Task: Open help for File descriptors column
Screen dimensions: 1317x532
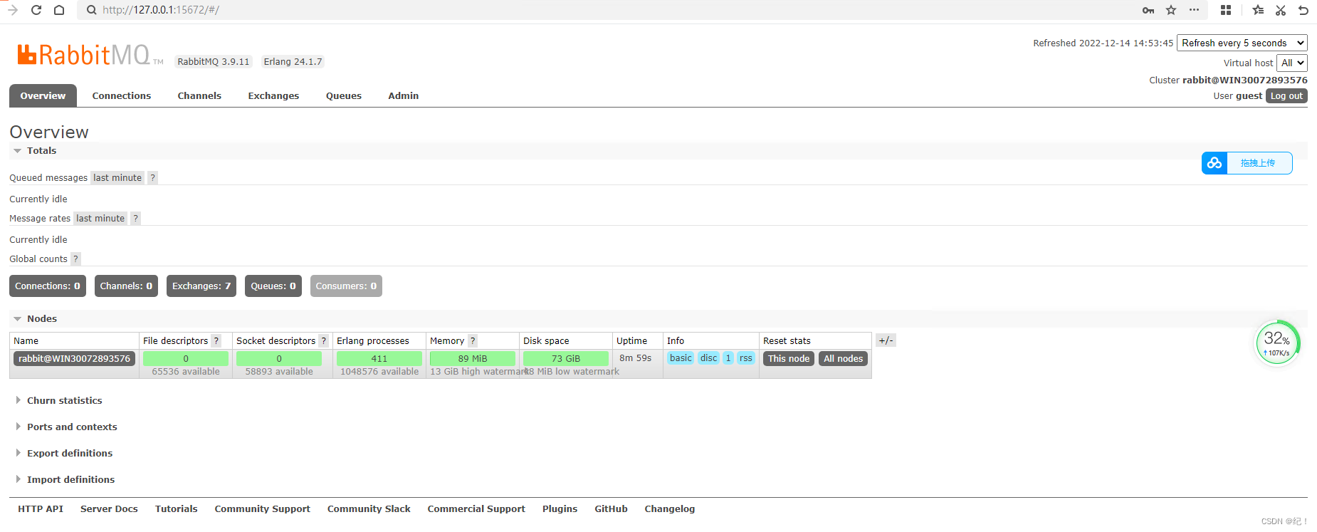Action: [x=216, y=341]
